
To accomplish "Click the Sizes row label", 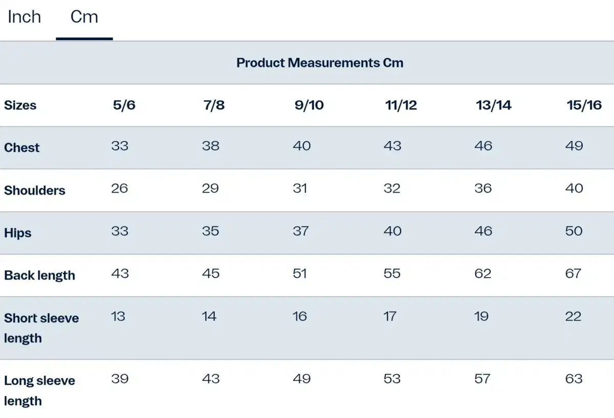I will tap(20, 105).
